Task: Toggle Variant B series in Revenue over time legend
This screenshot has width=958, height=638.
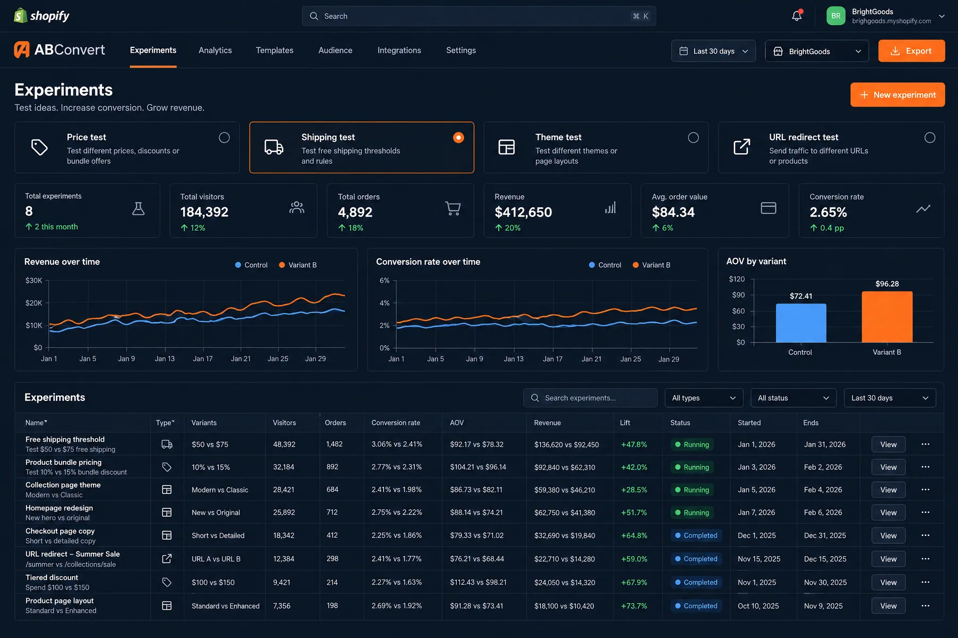Action: tap(298, 265)
